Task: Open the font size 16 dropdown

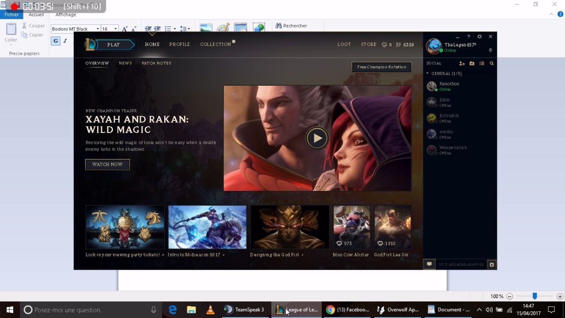Action: 115,29
